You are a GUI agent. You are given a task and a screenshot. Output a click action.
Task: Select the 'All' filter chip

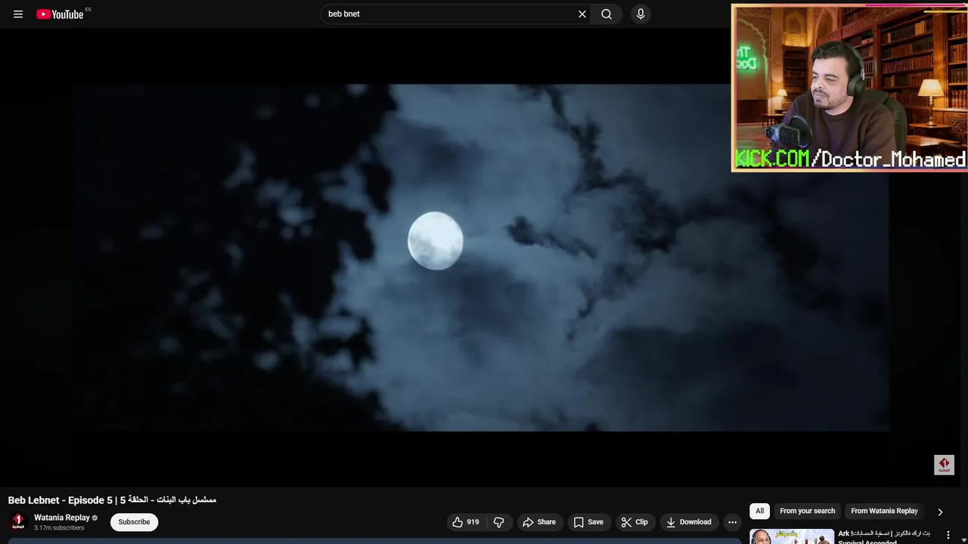coord(760,511)
